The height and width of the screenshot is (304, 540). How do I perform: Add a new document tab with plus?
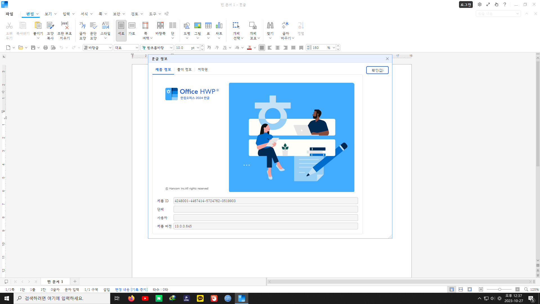tap(75, 281)
